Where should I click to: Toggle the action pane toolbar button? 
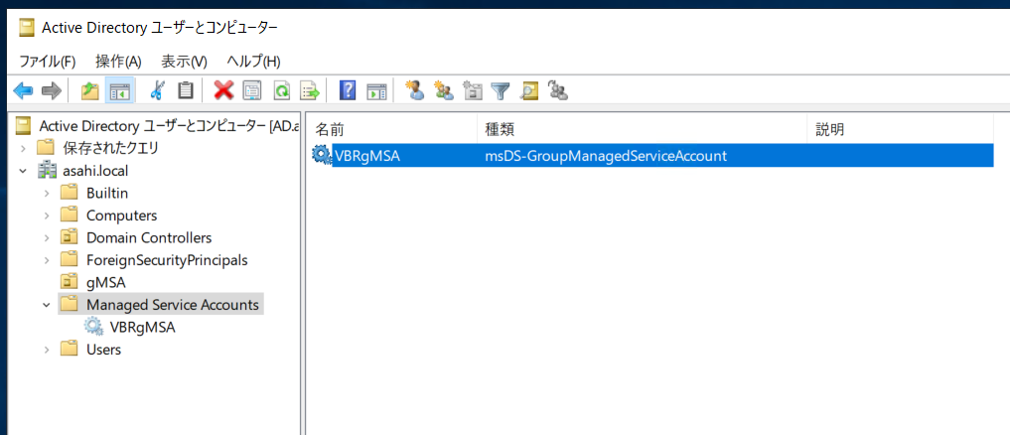coord(376,90)
